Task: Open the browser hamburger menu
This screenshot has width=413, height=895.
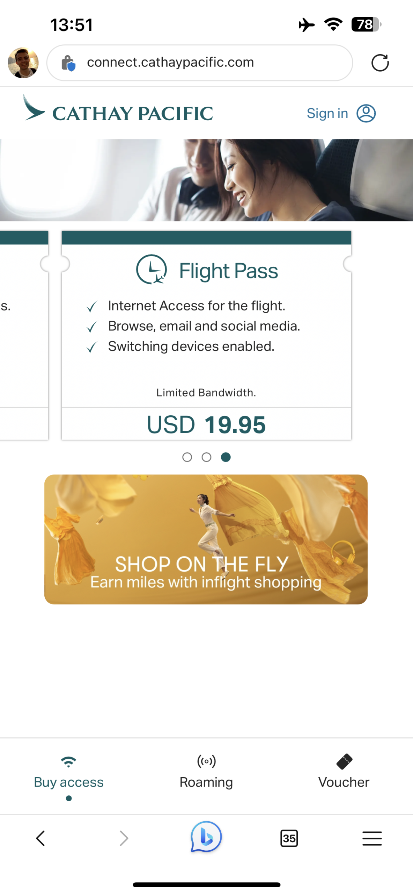Action: (372, 838)
